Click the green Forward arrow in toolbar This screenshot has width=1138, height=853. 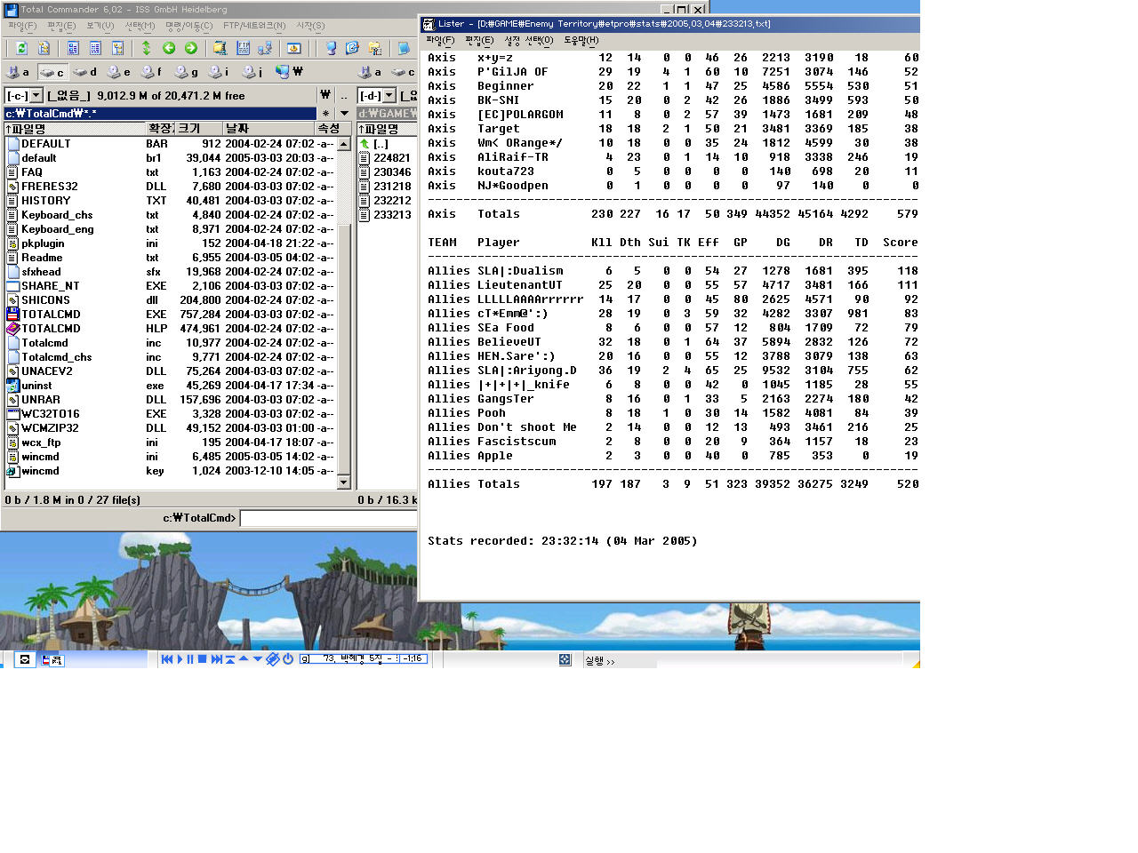coord(190,48)
